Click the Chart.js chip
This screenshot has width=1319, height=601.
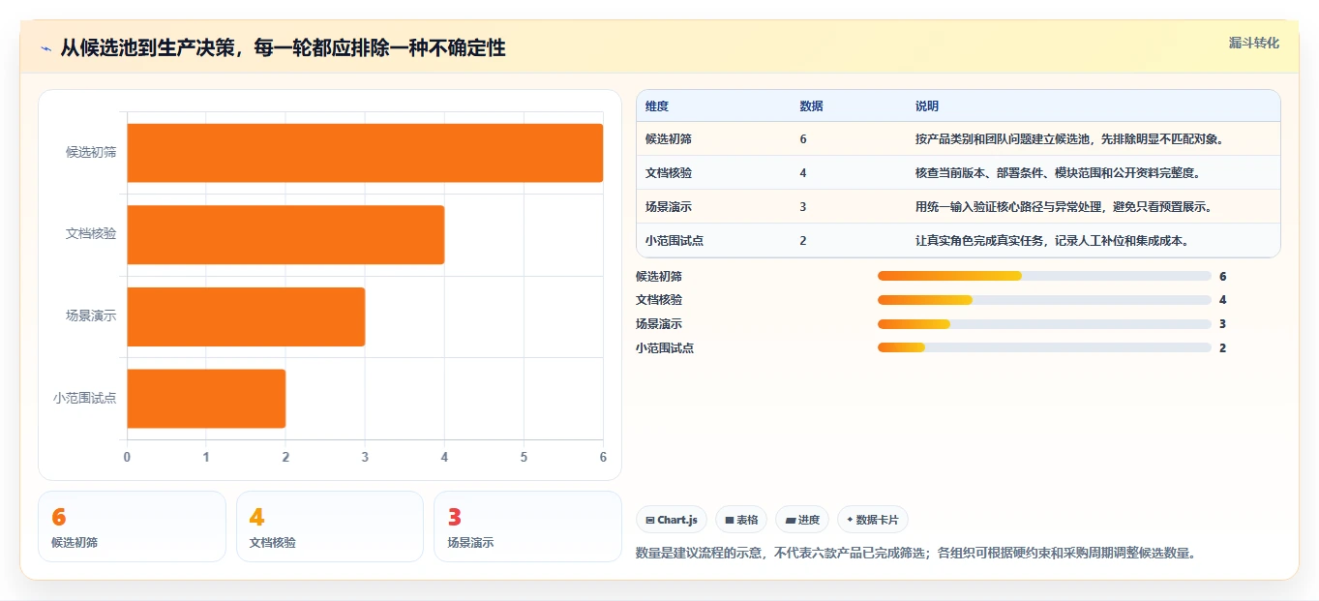[x=672, y=520]
